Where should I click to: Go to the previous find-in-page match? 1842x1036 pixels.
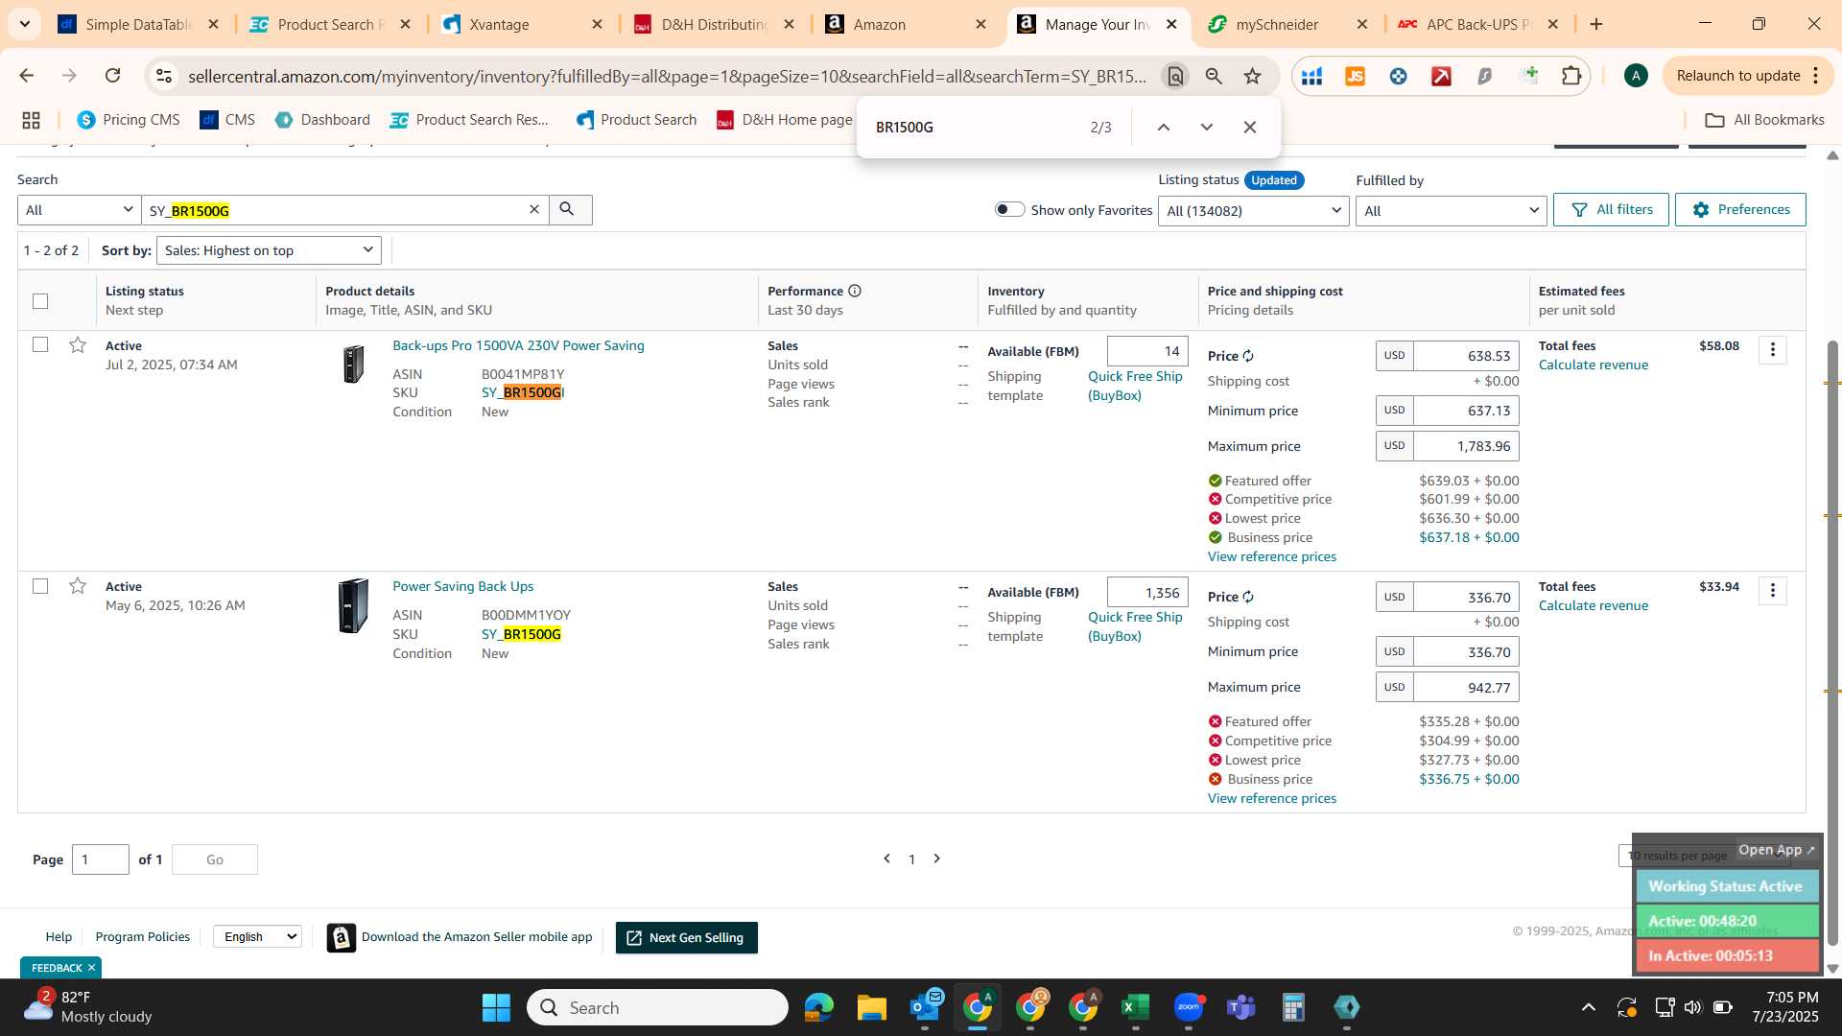click(1163, 127)
